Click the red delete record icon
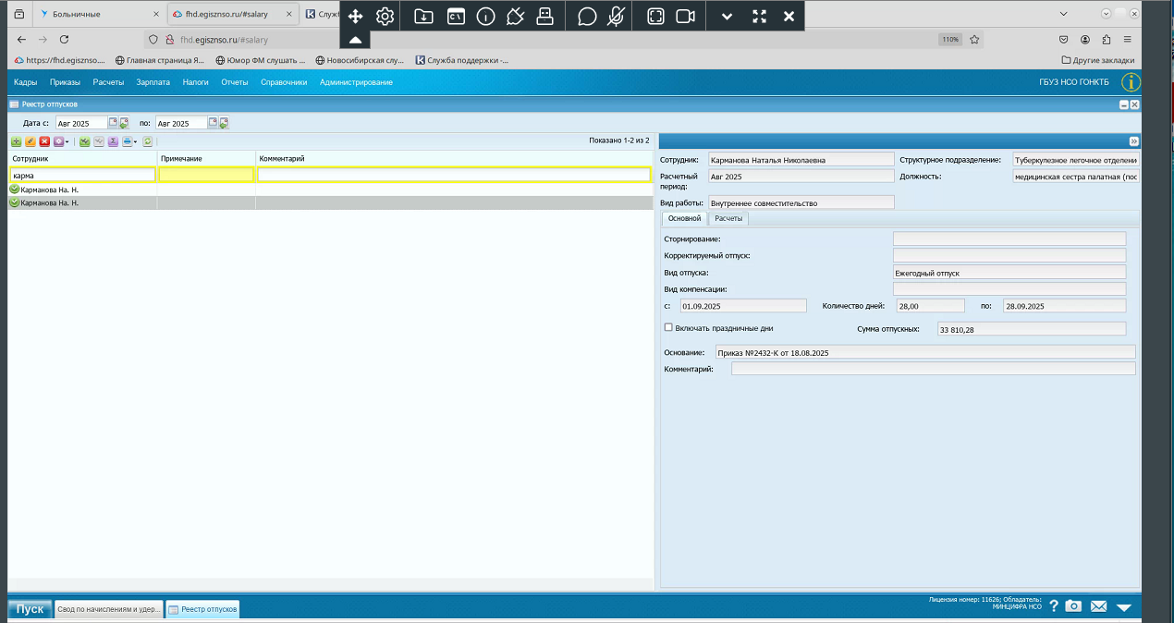The width and height of the screenshot is (1174, 623). tap(44, 141)
